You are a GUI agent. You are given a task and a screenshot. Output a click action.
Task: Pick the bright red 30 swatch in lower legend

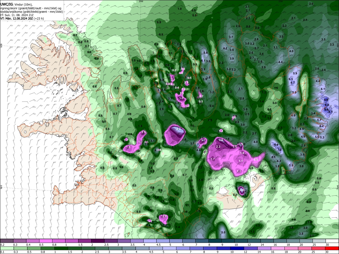coord(332,248)
